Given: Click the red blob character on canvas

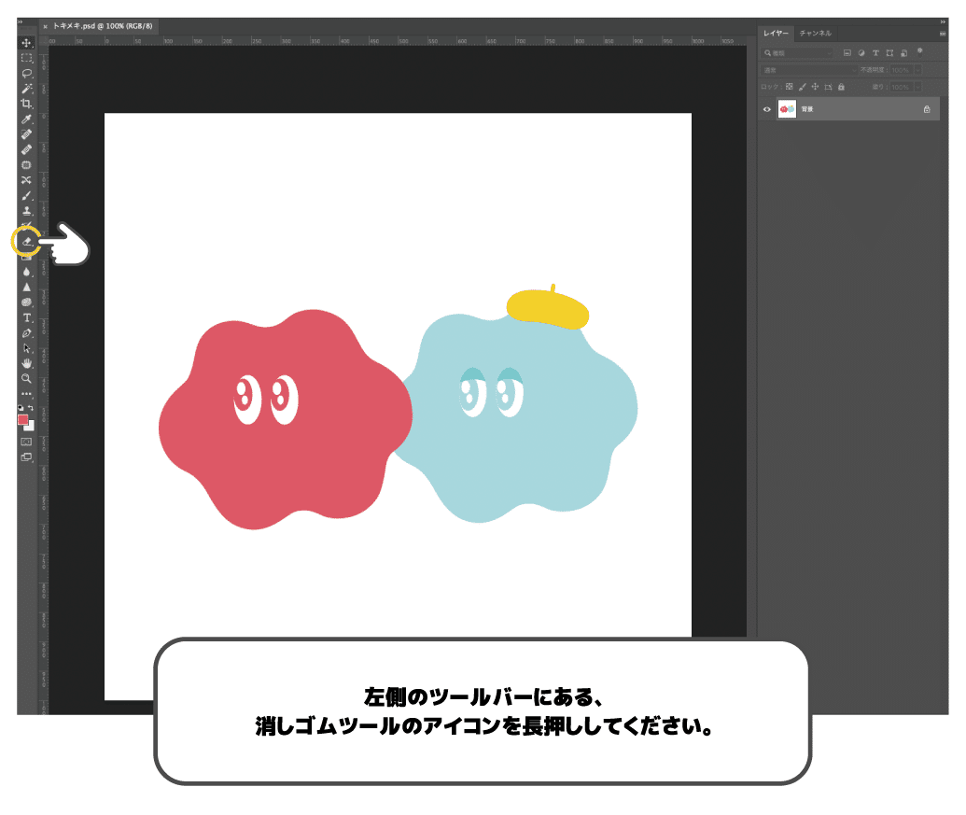Looking at the screenshot, I should point(286,419).
